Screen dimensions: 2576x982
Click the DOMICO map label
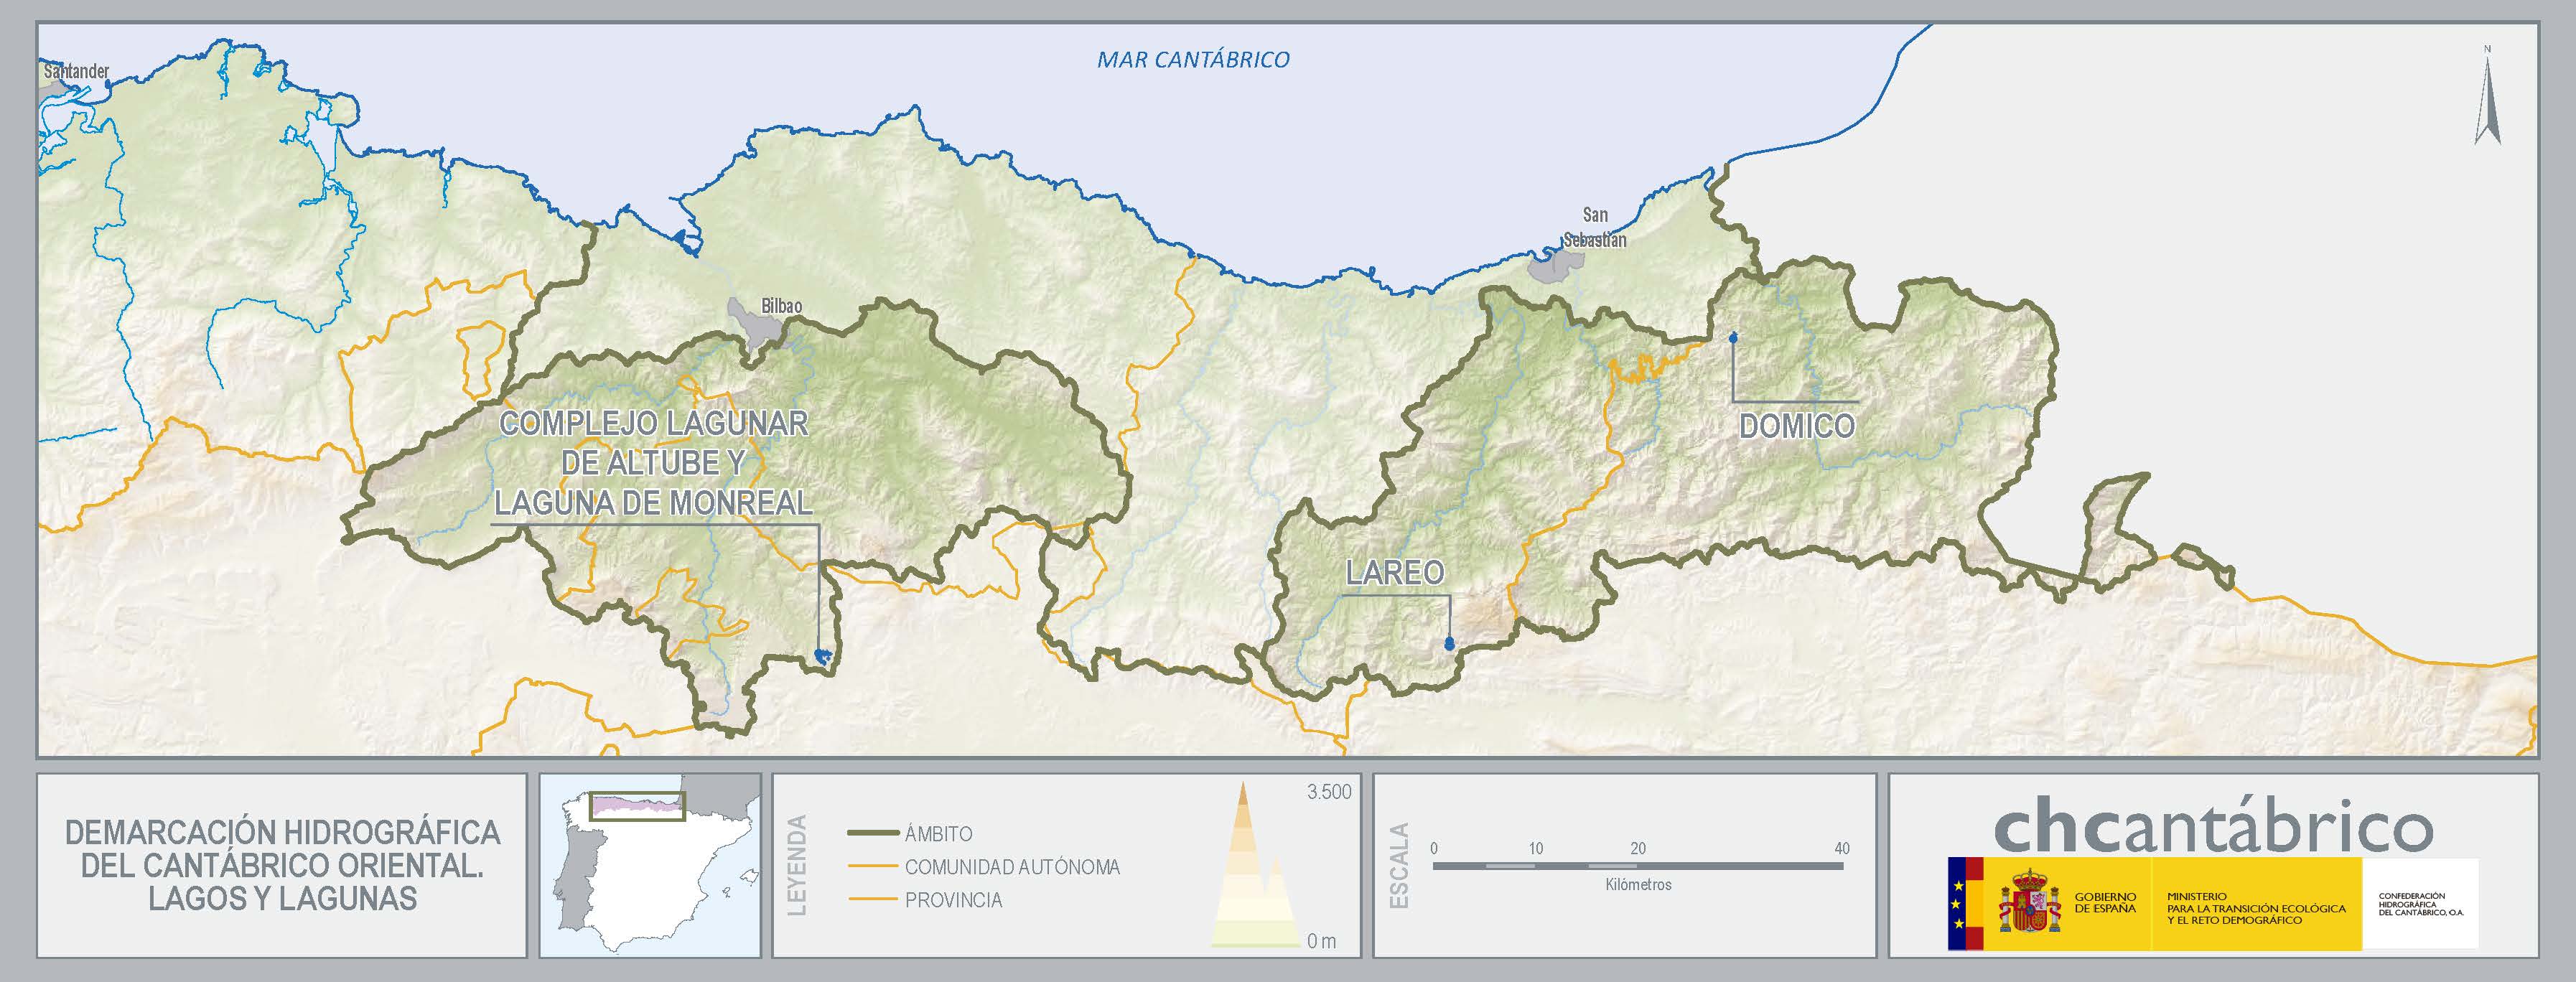tap(1796, 427)
